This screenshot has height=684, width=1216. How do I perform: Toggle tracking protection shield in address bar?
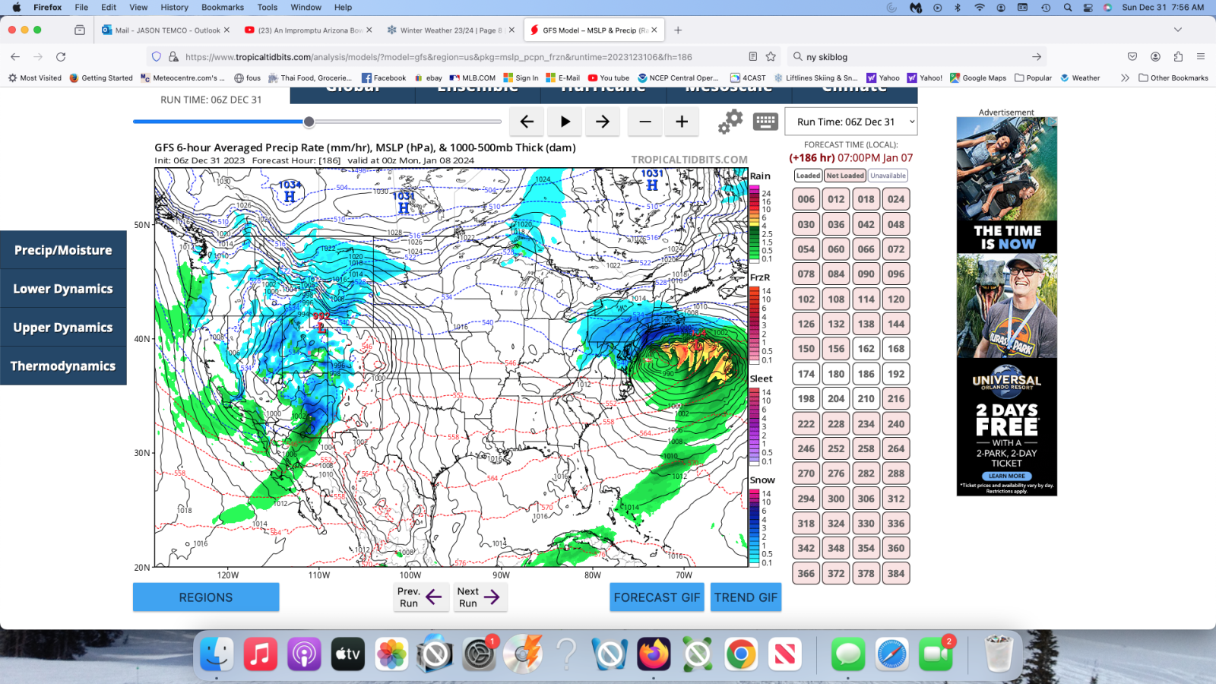pos(157,56)
